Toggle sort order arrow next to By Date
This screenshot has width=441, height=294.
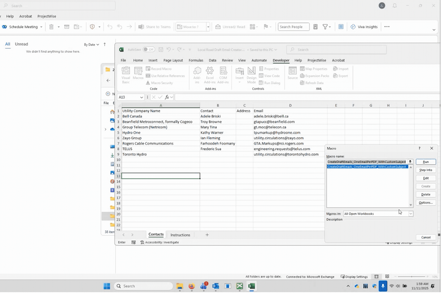point(105,44)
